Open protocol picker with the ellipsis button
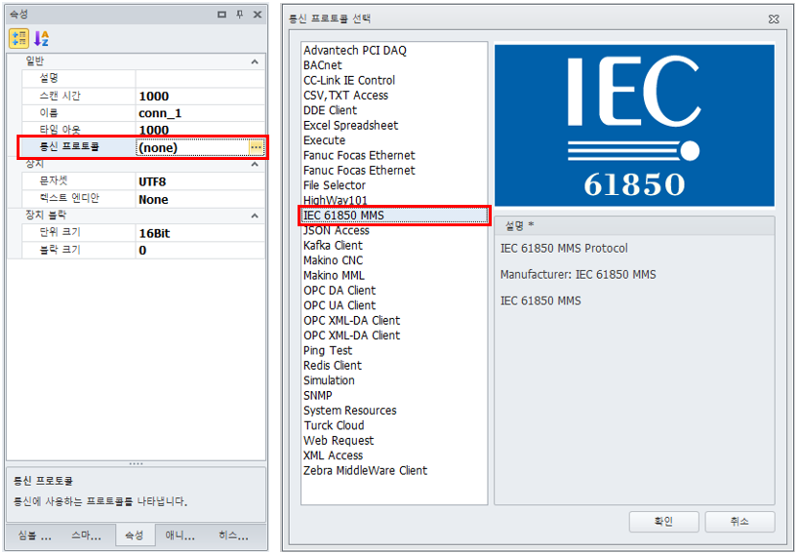 pos(256,147)
